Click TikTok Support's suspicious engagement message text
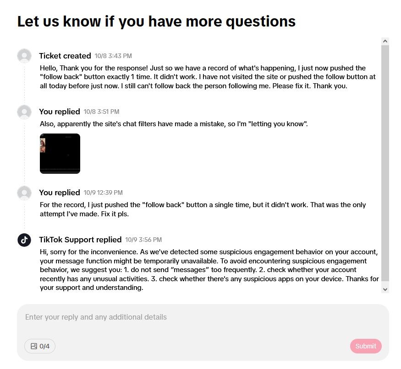401x369 pixels. point(209,270)
